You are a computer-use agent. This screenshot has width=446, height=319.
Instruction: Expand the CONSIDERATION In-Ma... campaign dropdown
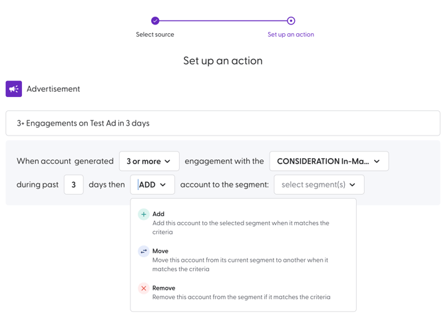click(x=328, y=161)
